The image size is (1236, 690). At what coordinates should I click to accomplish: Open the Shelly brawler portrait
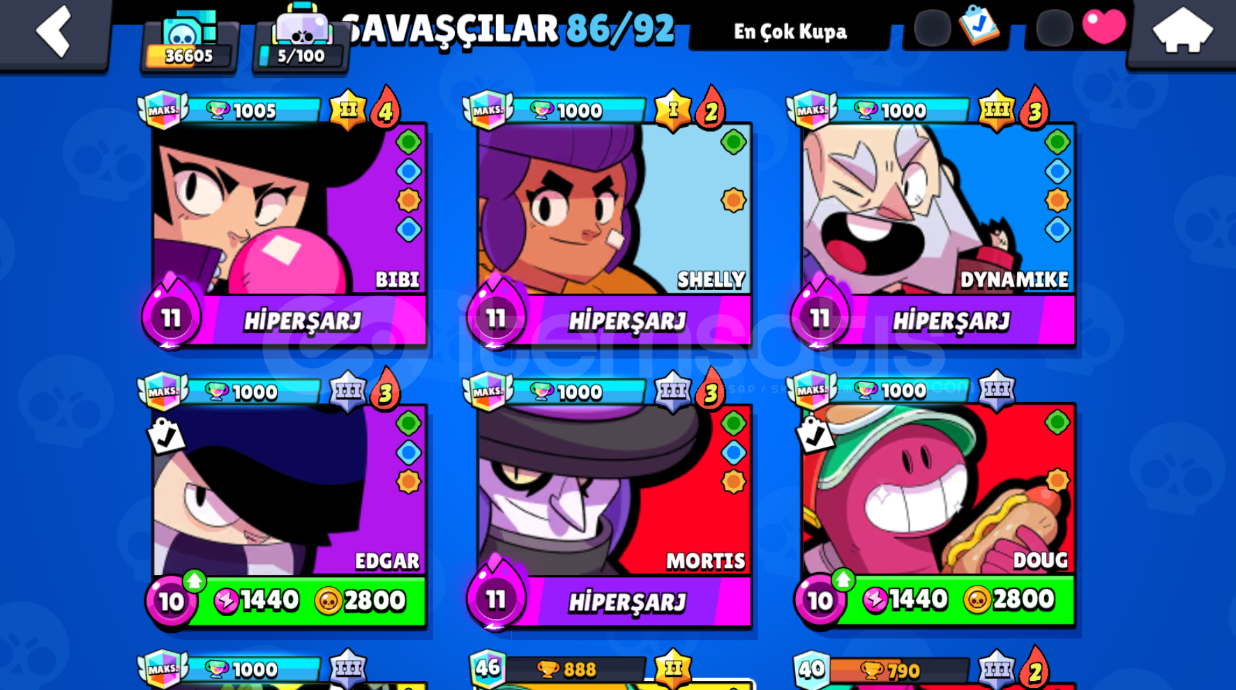(x=614, y=210)
